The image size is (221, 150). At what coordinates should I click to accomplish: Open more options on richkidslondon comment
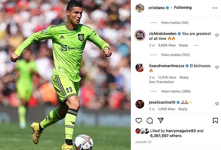(x=196, y=45)
